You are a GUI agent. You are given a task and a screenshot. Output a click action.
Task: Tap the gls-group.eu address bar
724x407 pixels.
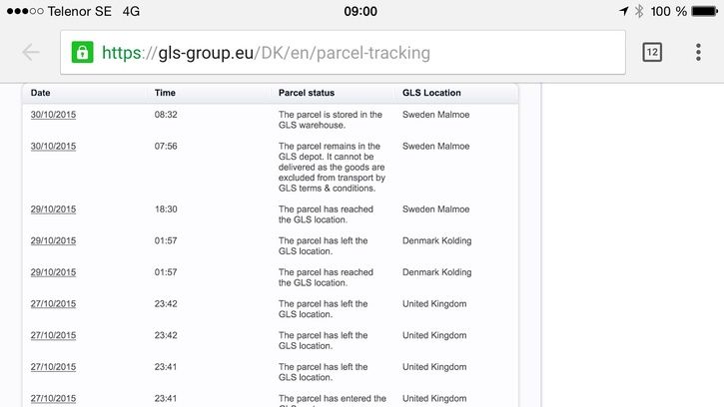[343, 52]
